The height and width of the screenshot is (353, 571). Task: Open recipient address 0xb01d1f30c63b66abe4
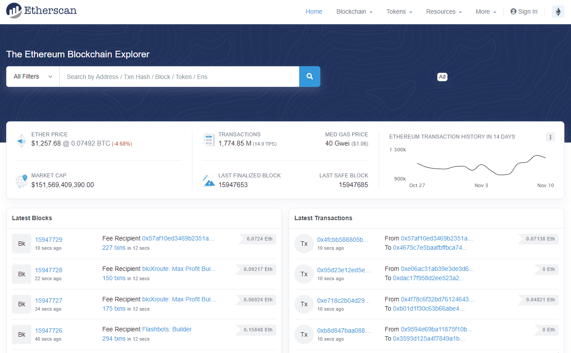point(429,308)
